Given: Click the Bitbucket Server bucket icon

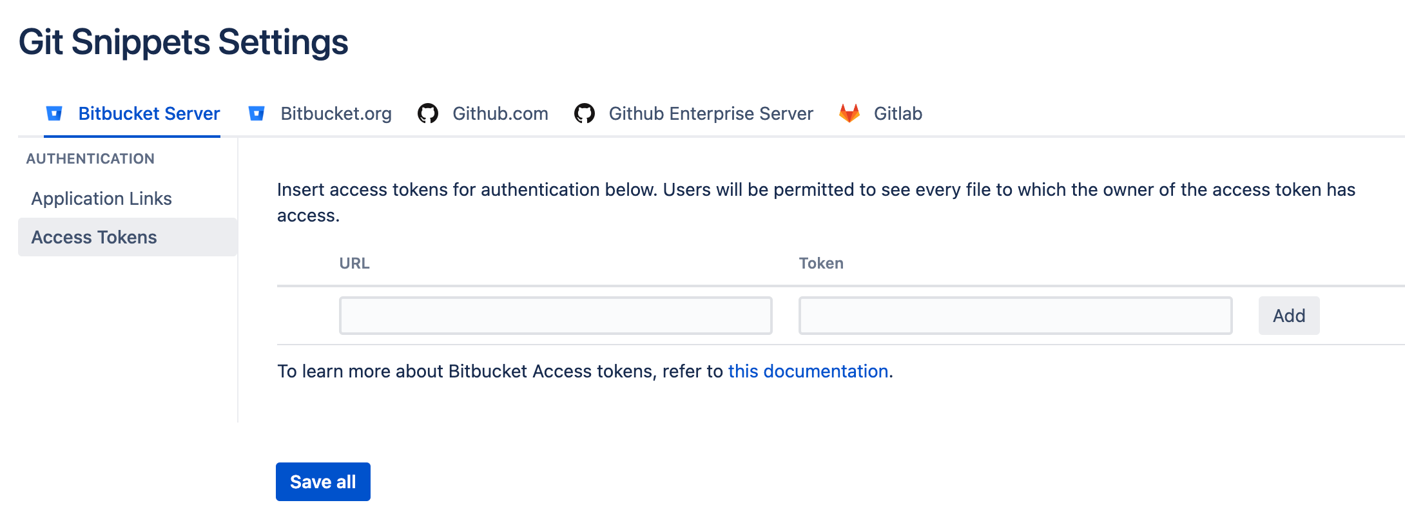Looking at the screenshot, I should tap(54, 113).
